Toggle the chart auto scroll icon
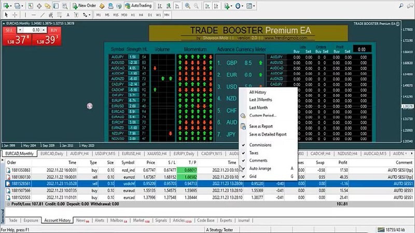This screenshot has width=415, height=233. 208,6
